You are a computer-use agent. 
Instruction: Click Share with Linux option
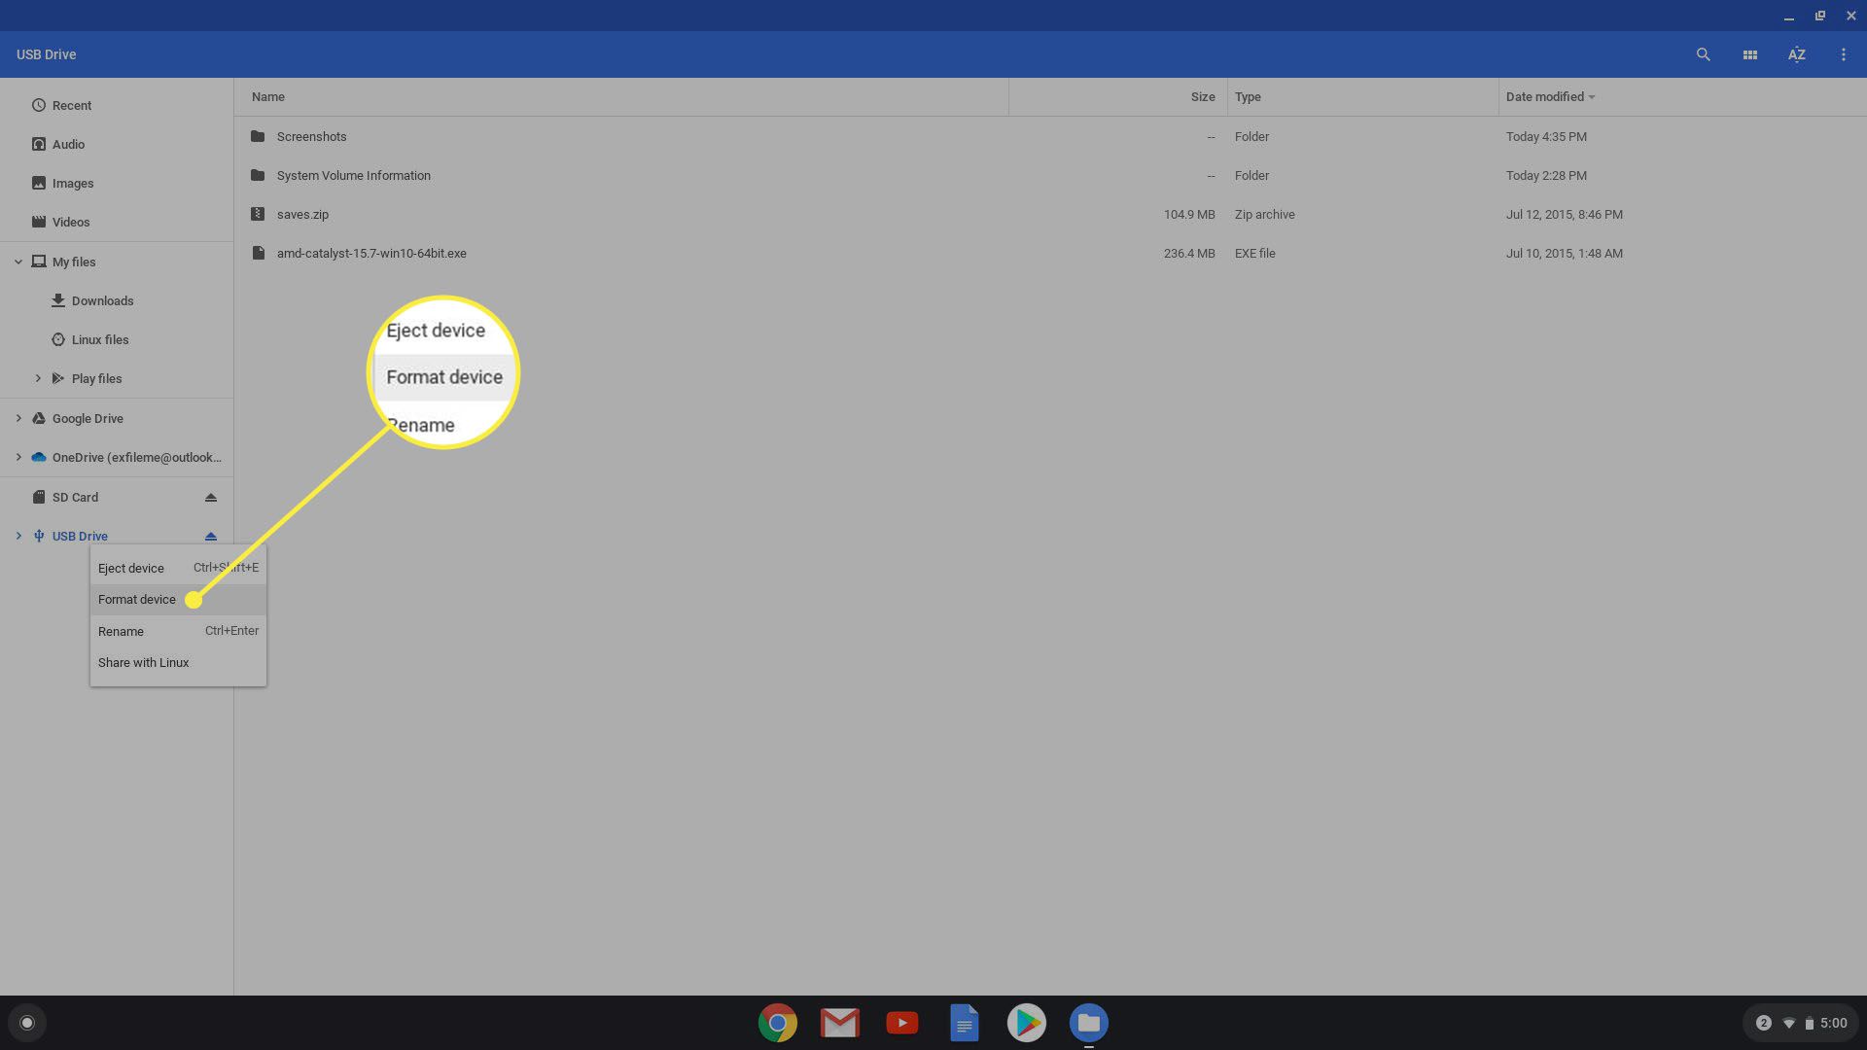(144, 663)
